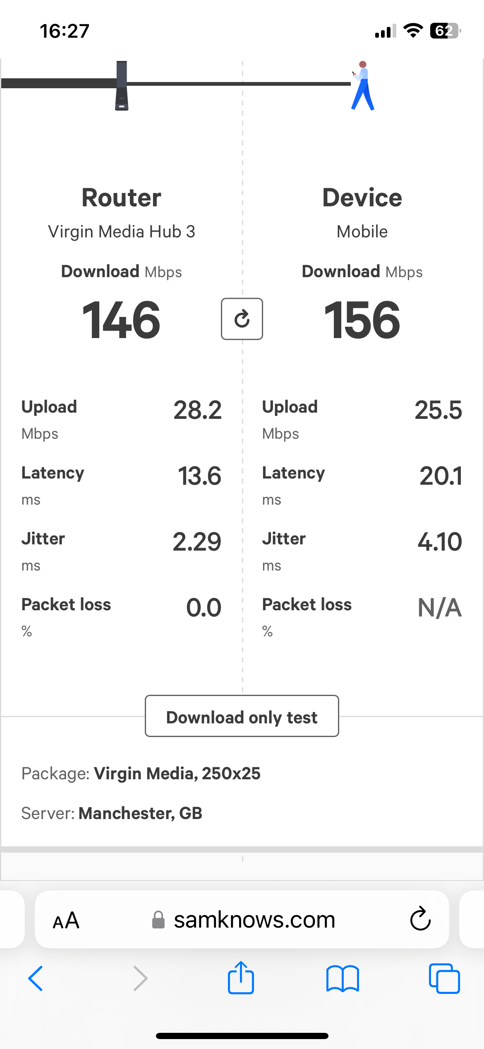Open the Safari bookmarks book icon
Image resolution: width=484 pixels, height=1049 pixels.
tap(343, 979)
